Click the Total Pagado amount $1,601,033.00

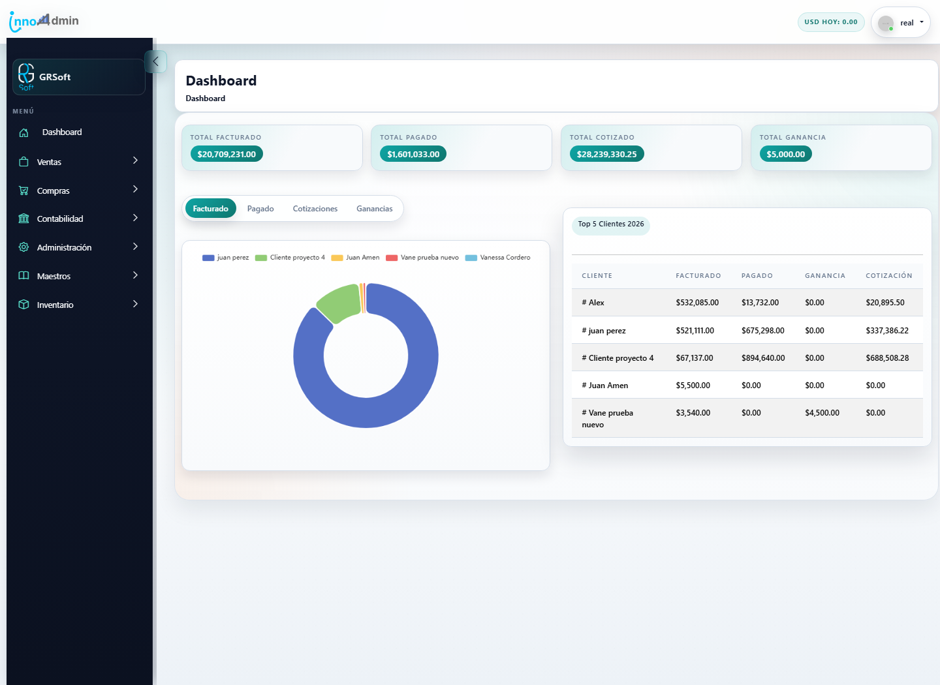pos(413,154)
